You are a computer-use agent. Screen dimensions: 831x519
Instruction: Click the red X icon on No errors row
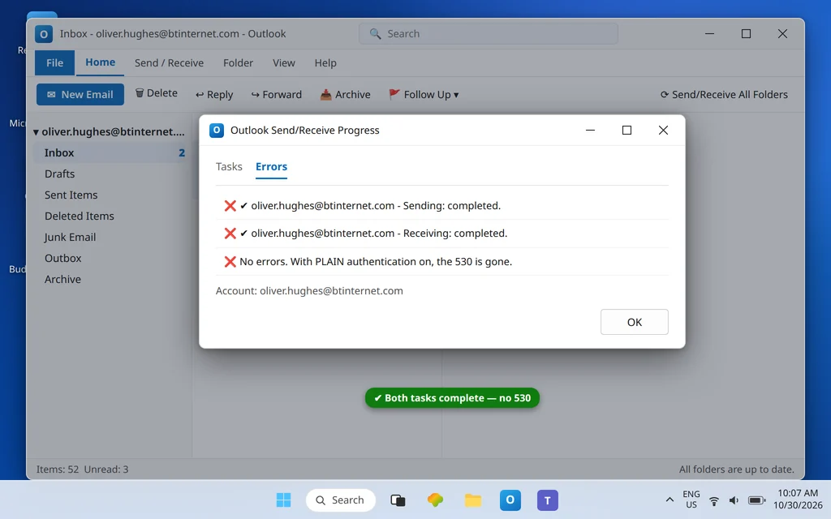tap(230, 262)
